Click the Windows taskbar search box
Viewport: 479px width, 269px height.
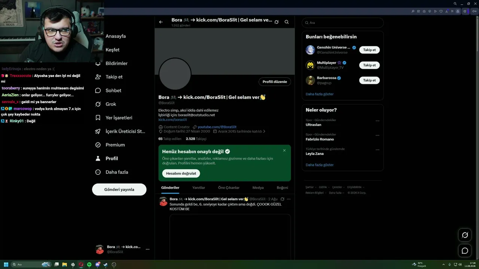point(31,265)
